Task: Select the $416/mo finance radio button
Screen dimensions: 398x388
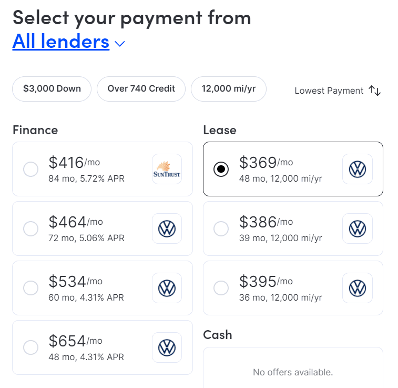Action: tap(30, 169)
